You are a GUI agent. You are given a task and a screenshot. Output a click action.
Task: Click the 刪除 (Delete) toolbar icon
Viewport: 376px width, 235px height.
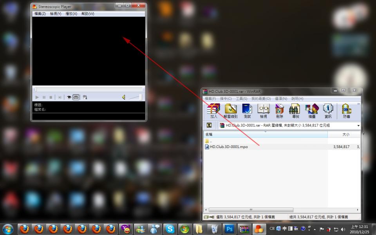click(x=280, y=111)
